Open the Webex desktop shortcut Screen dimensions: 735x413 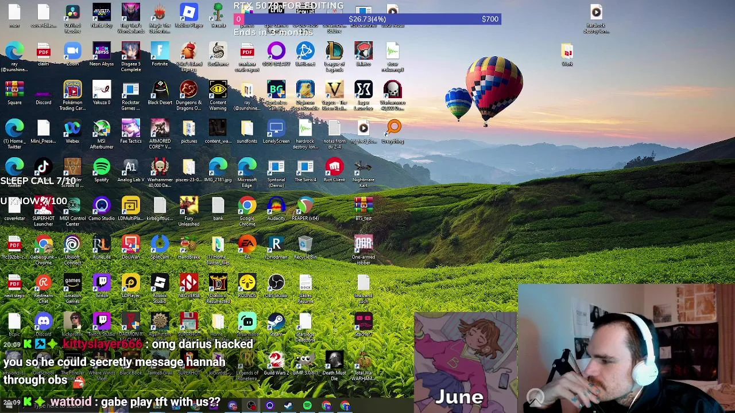72,131
